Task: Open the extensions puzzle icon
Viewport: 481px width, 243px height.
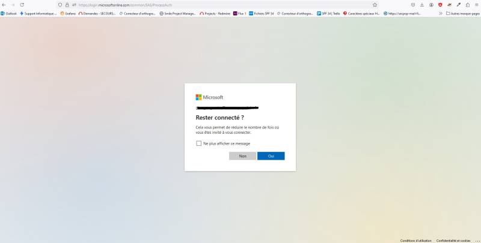Action: [x=468, y=5]
